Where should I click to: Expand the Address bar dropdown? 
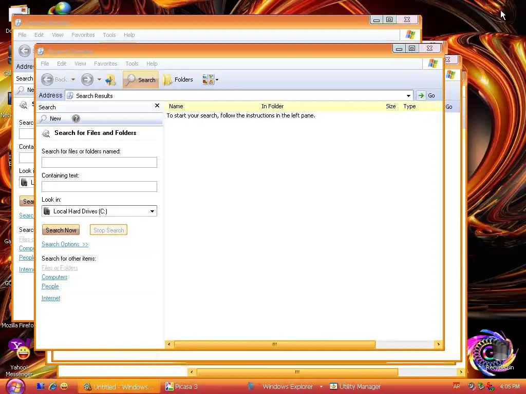(x=408, y=96)
